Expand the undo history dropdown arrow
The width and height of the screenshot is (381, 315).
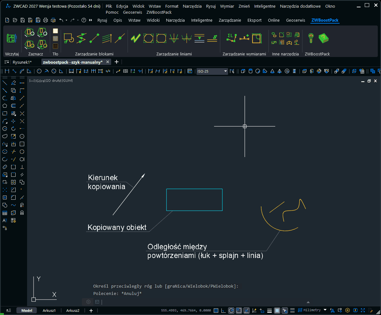click(66, 20)
